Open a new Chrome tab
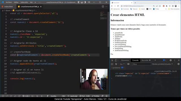The width and height of the screenshot is (181, 101). [135, 3]
